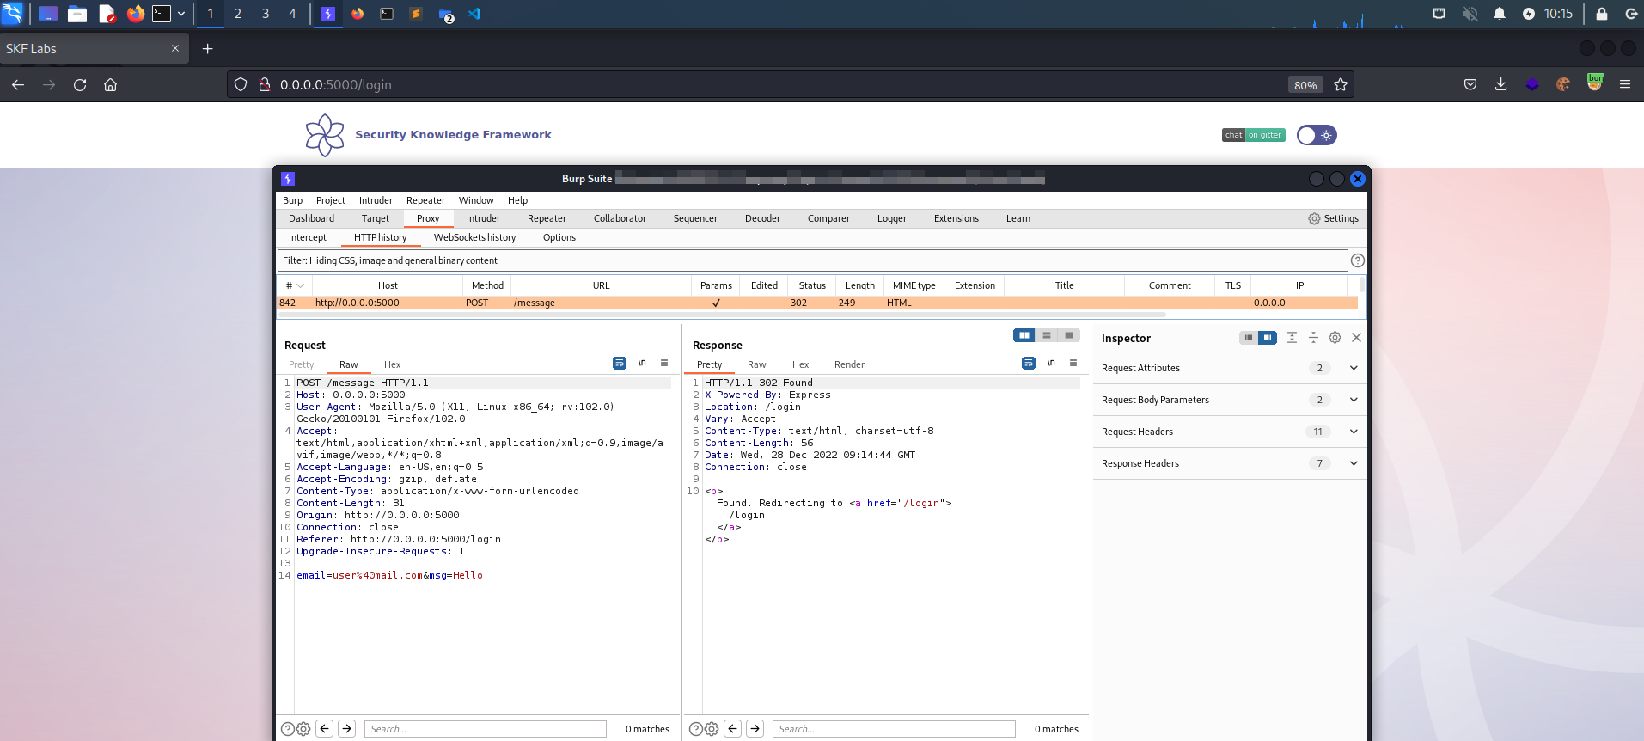
Task: Click the chat on gitter badge
Action: 1253,135
